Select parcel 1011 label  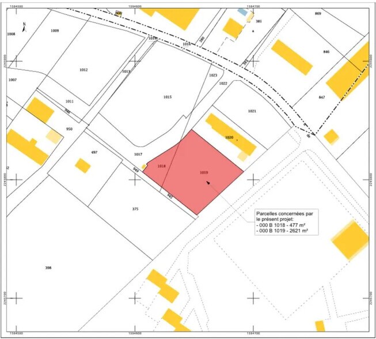[x=70, y=101]
